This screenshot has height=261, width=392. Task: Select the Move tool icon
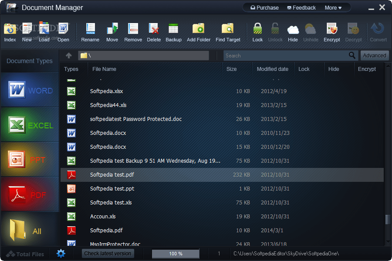(112, 28)
